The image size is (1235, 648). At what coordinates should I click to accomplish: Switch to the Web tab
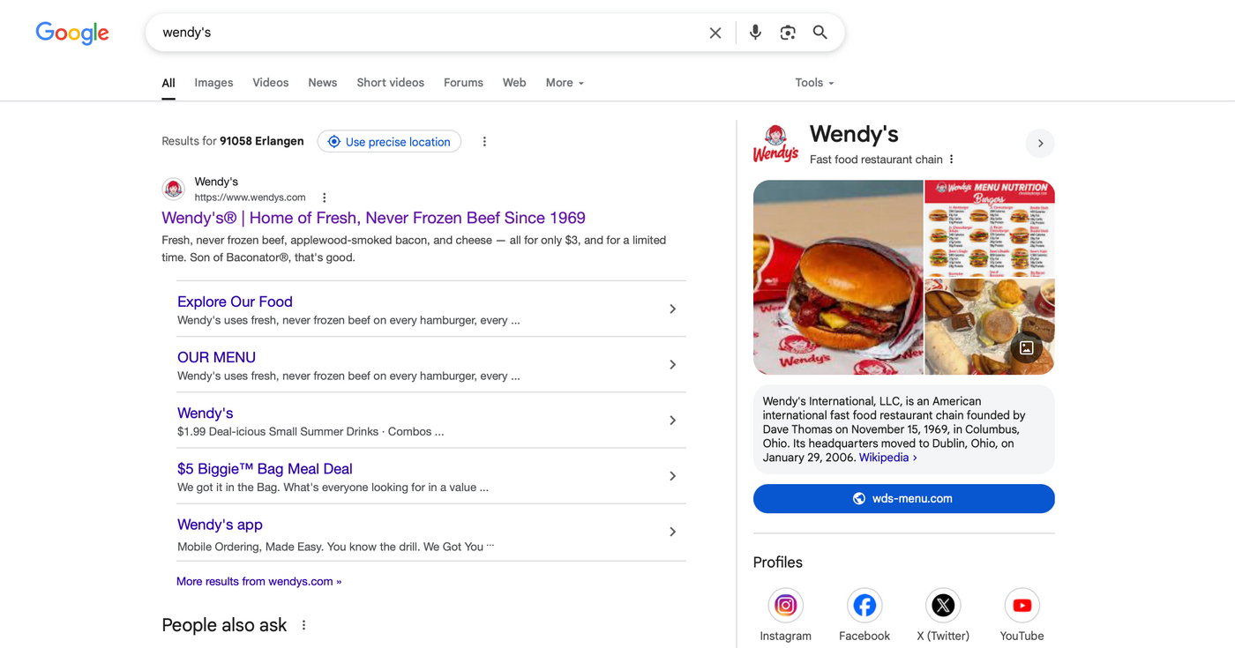tap(514, 83)
